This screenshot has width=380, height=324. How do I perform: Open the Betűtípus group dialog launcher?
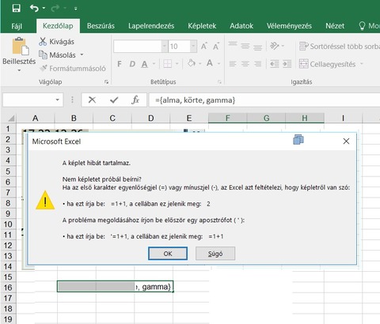coord(219,82)
